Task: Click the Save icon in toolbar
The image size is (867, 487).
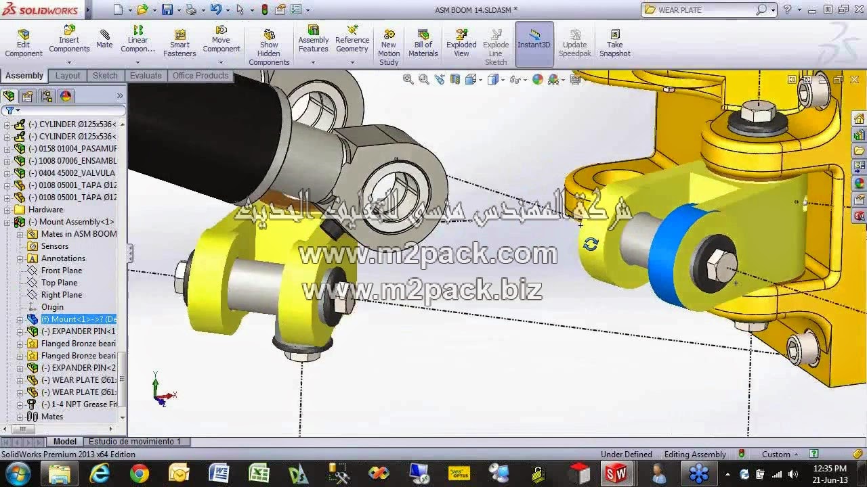Action: click(167, 9)
